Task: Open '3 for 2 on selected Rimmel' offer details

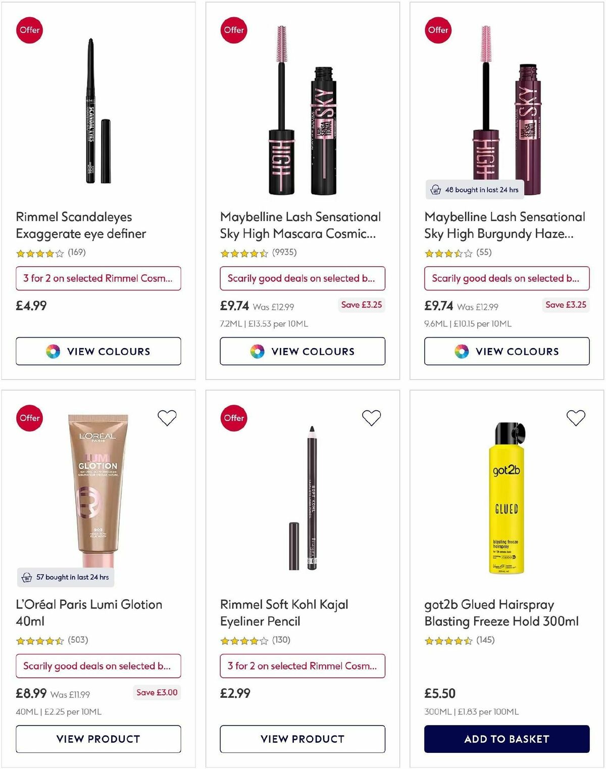Action: click(98, 278)
